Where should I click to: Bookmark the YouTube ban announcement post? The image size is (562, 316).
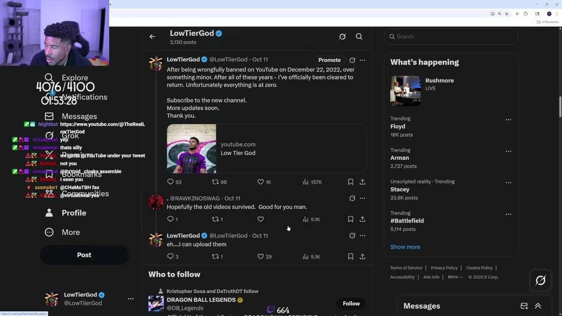point(350,182)
